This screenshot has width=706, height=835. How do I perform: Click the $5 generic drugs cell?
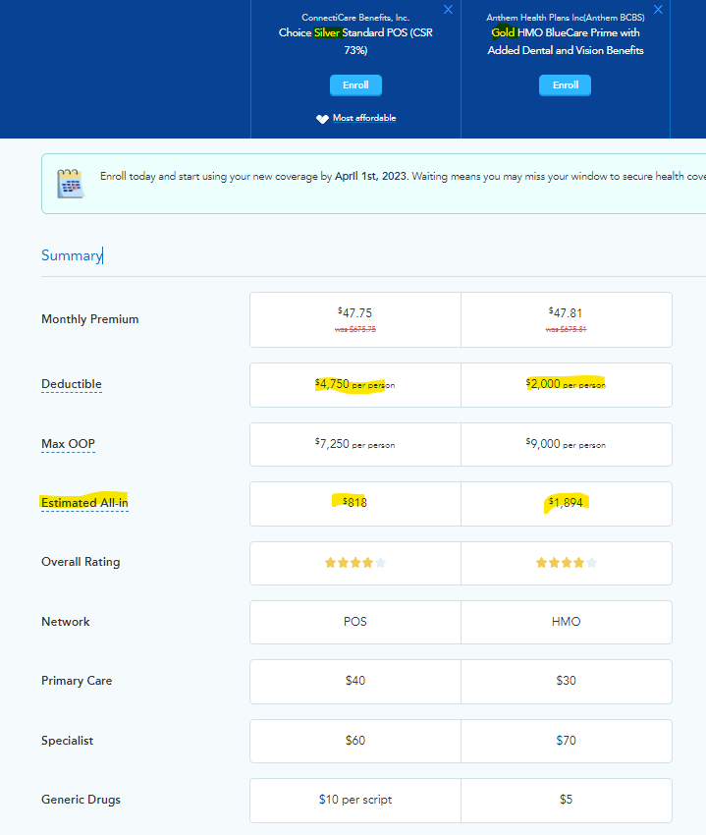point(566,800)
